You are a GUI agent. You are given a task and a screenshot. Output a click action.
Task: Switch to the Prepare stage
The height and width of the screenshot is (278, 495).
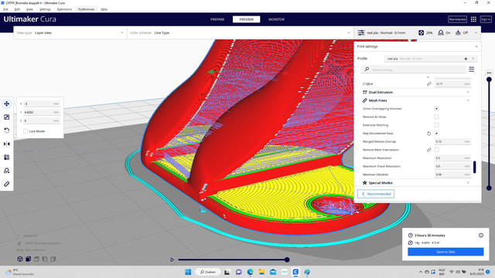(x=217, y=19)
